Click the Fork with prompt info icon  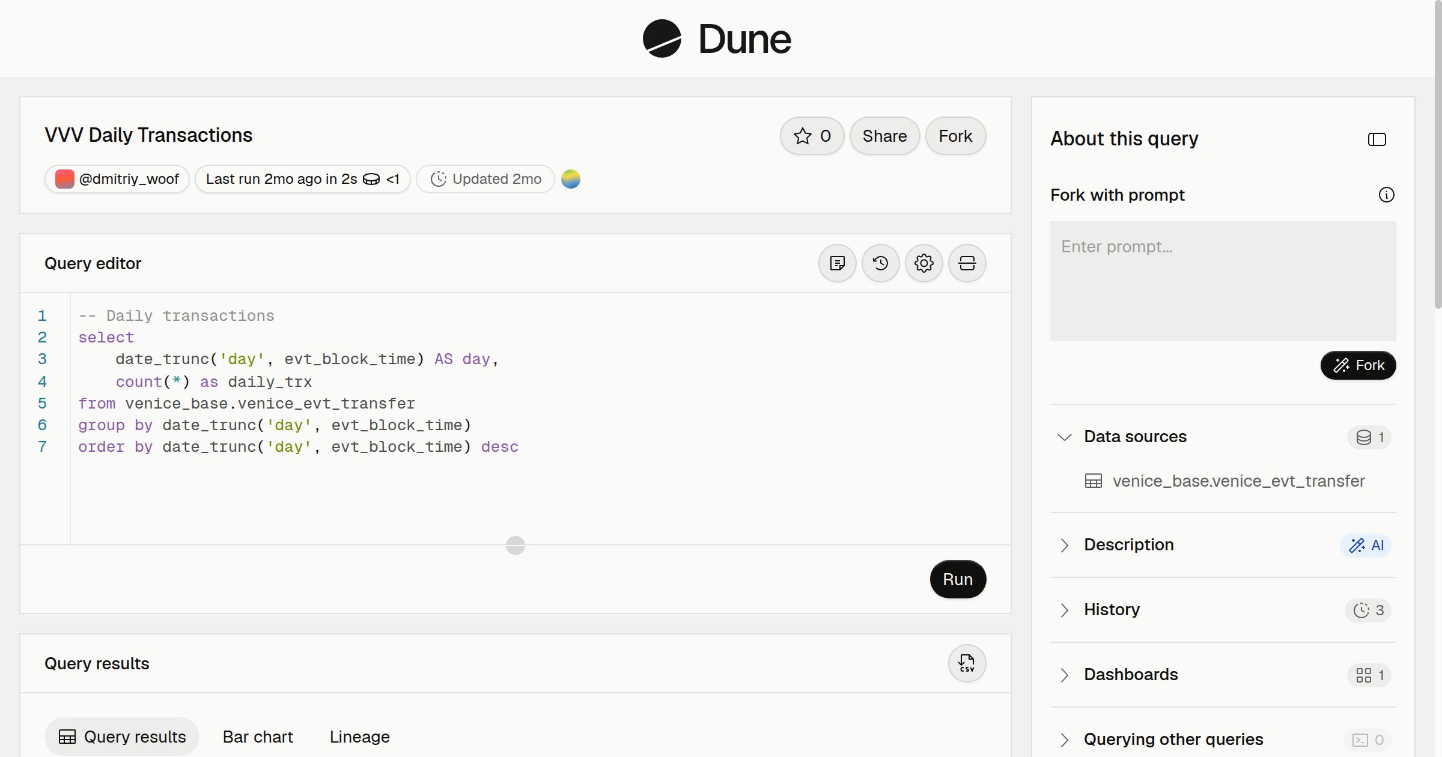(1386, 195)
